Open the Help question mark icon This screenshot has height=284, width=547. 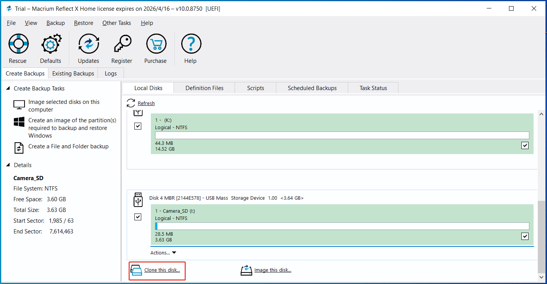click(191, 44)
